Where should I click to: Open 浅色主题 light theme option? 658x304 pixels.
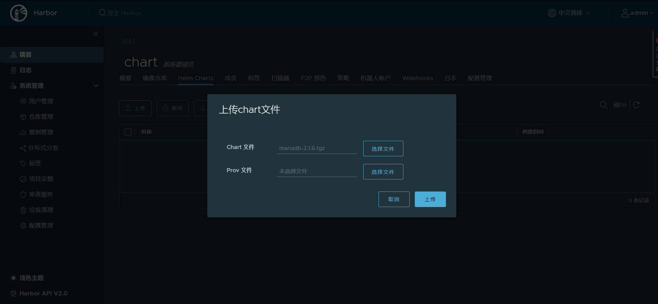31,278
